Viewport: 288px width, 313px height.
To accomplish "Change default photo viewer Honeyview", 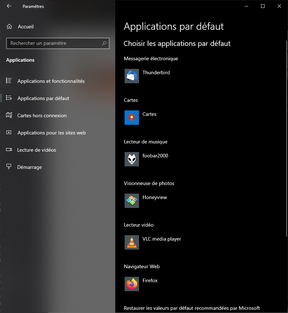I will point(155,198).
